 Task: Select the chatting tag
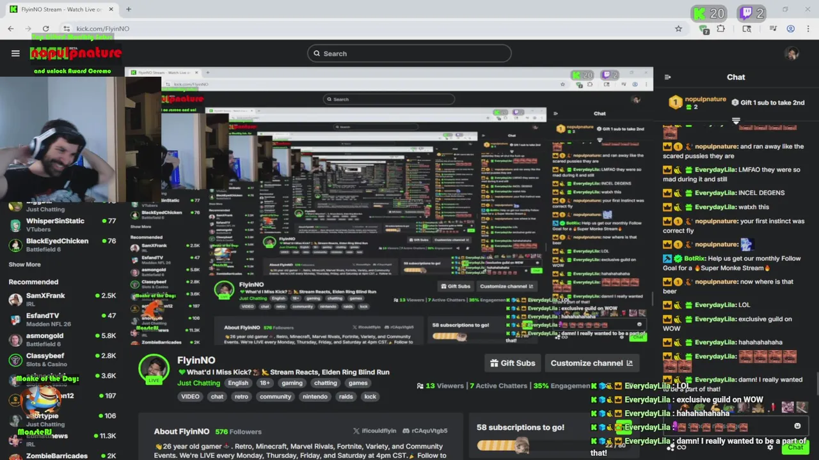tap(325, 383)
